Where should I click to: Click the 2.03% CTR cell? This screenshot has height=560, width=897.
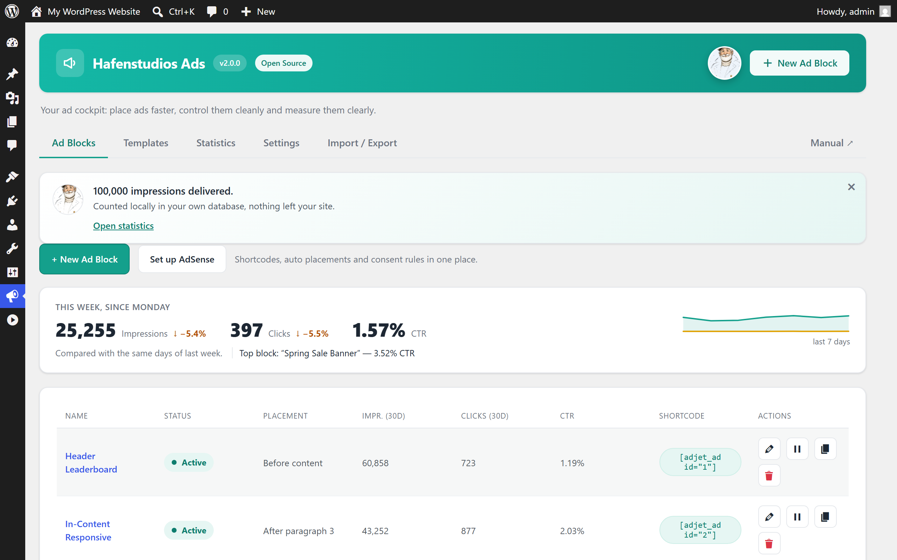(572, 531)
